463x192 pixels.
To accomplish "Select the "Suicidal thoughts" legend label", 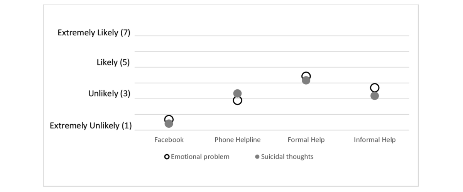I will 287,157.
